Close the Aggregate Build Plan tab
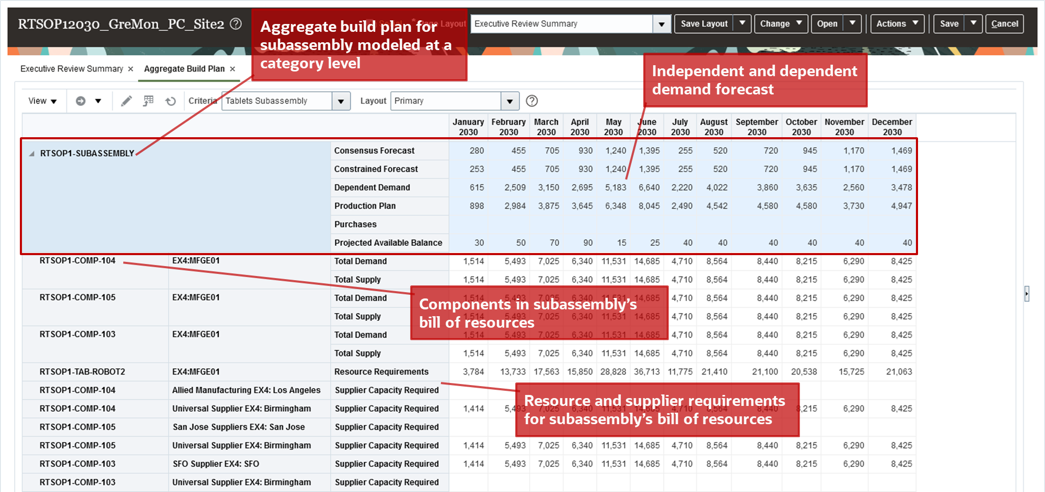1045x492 pixels. click(231, 68)
